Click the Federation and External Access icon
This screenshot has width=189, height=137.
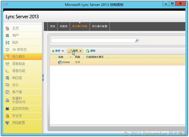tap(7, 100)
